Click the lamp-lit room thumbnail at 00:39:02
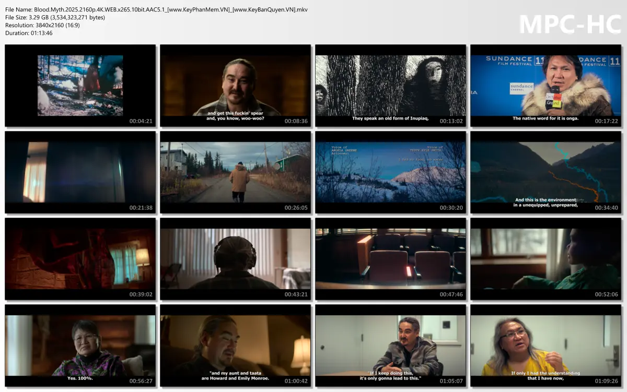The width and height of the screenshot is (627, 392). click(80, 259)
